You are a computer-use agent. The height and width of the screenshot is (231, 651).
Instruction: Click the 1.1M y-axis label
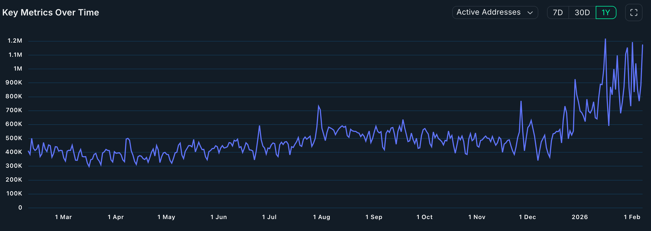click(15, 55)
